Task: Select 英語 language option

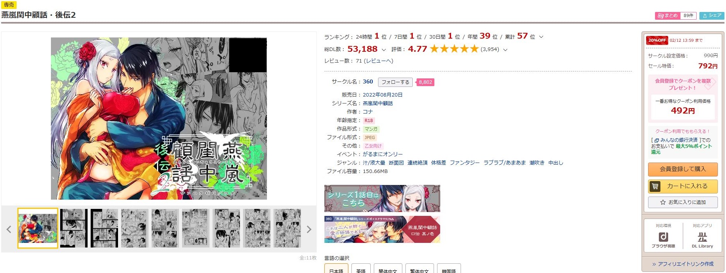Action: 361,270
